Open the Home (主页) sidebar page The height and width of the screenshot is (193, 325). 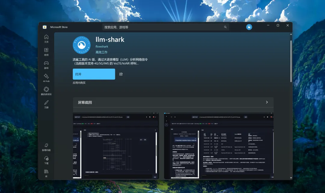pos(46,39)
